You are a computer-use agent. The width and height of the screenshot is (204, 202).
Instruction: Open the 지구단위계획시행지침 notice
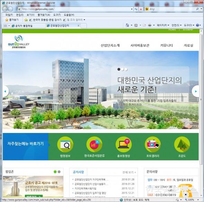coord(85,188)
